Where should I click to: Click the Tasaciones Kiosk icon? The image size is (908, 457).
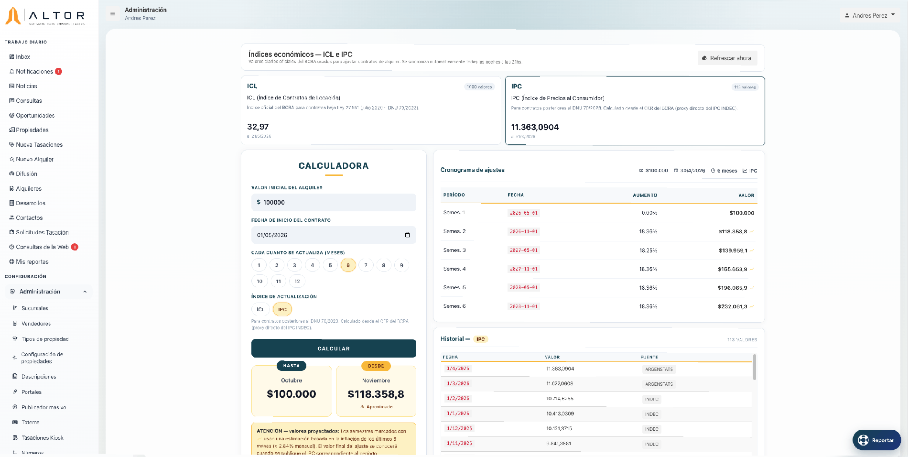tap(15, 438)
